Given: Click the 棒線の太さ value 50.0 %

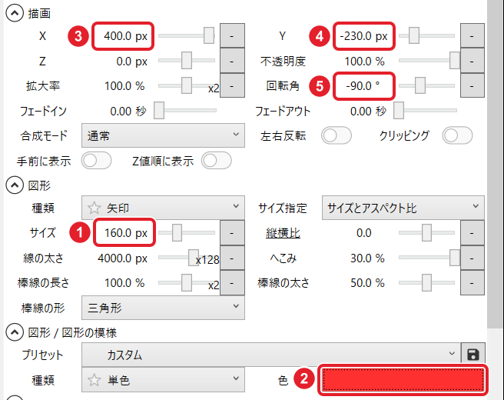Looking at the screenshot, I should (x=367, y=283).
